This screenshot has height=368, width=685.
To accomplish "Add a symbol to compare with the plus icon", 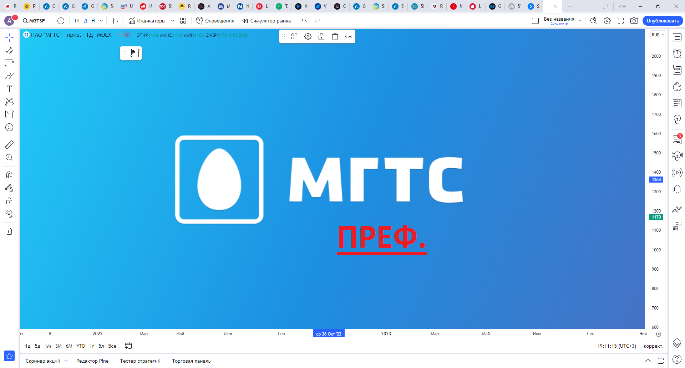I will (x=61, y=21).
